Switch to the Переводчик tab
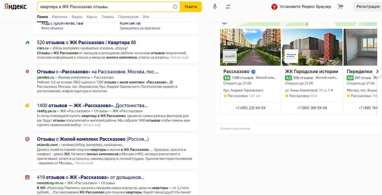Image resolution: width=382 pixels, height=195 pixels. click(128, 17)
